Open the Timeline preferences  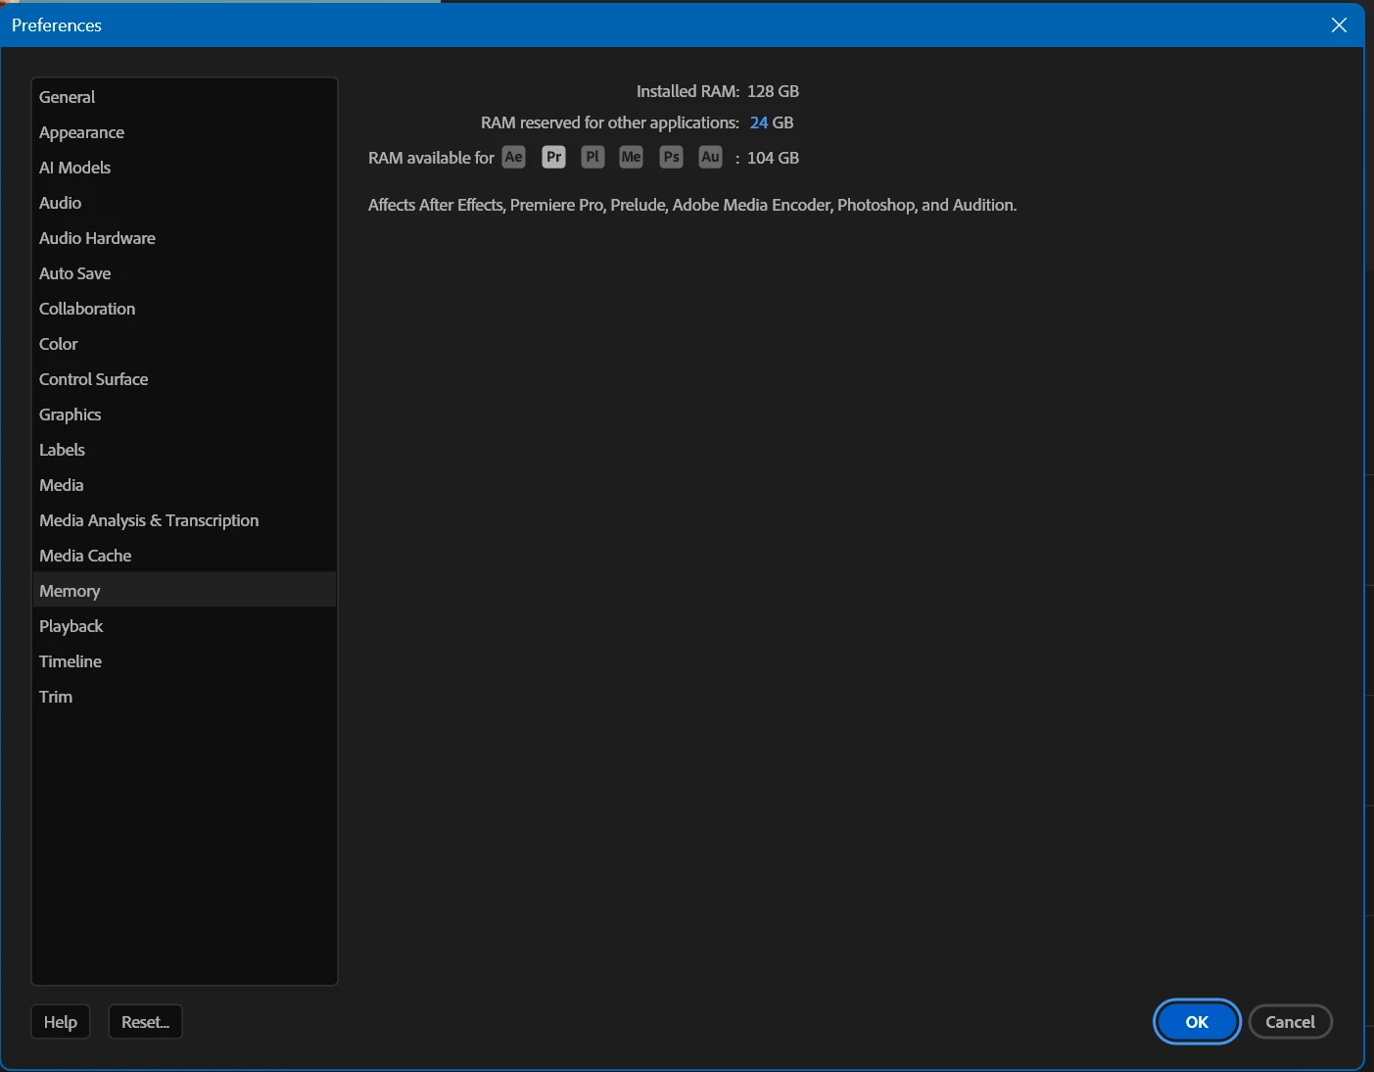pos(184,661)
